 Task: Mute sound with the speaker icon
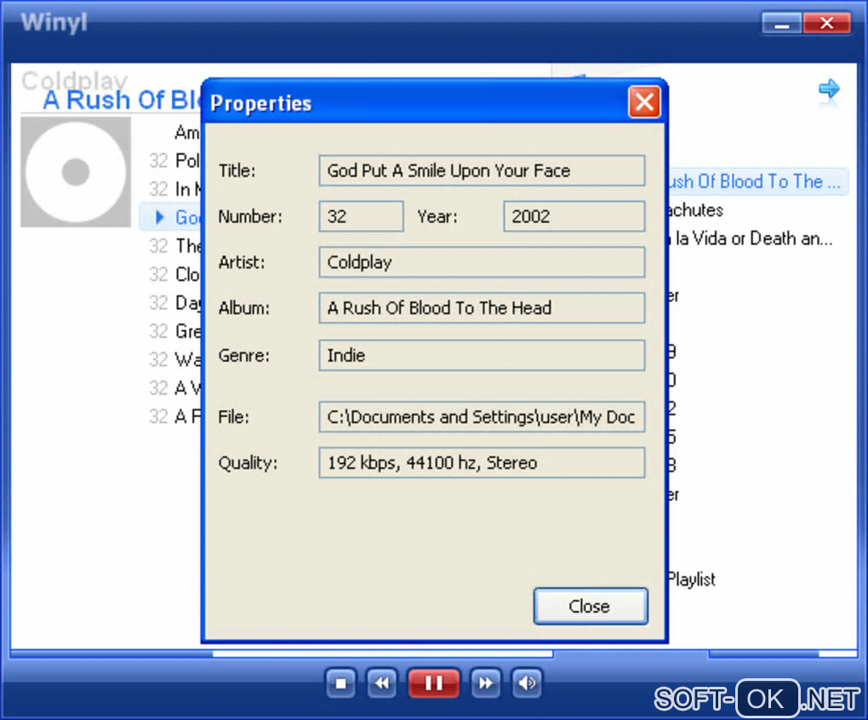pos(527,683)
